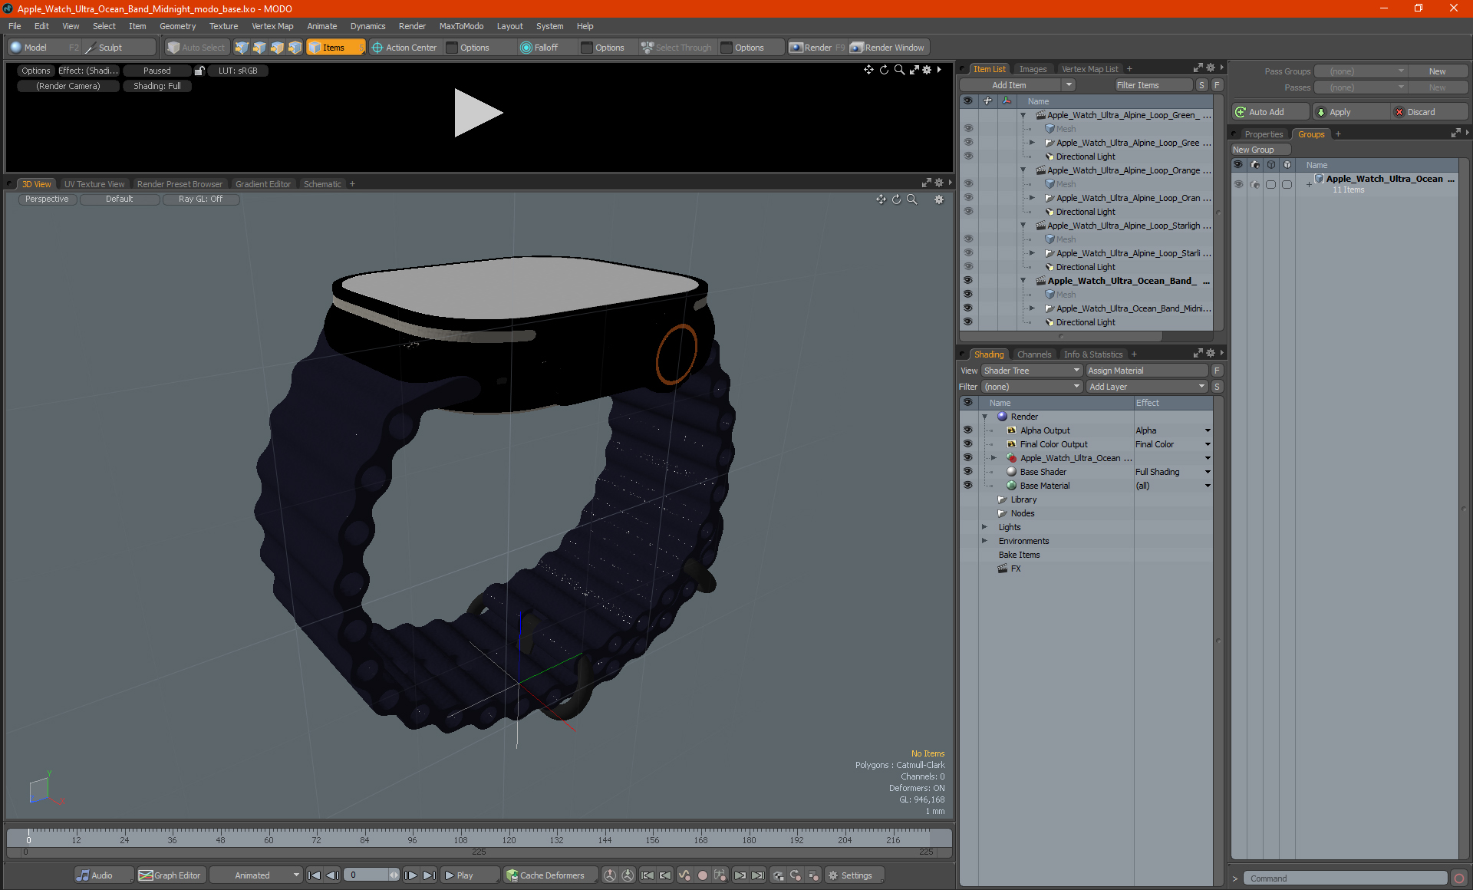Click the record keyframe red circle icon
The image size is (1473, 890).
[702, 875]
